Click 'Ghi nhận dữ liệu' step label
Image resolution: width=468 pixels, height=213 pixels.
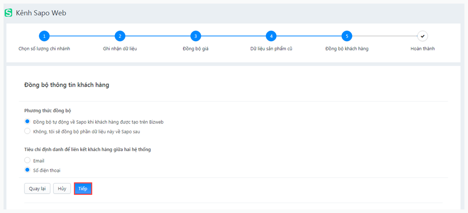tap(120, 49)
